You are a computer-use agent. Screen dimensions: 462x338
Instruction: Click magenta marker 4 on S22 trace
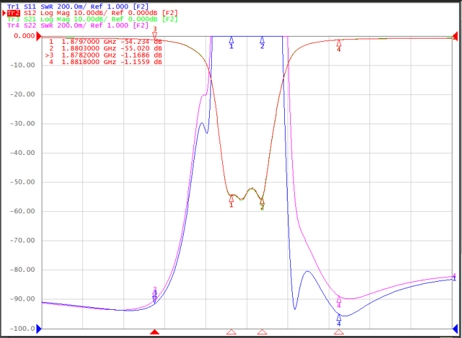coord(339,299)
